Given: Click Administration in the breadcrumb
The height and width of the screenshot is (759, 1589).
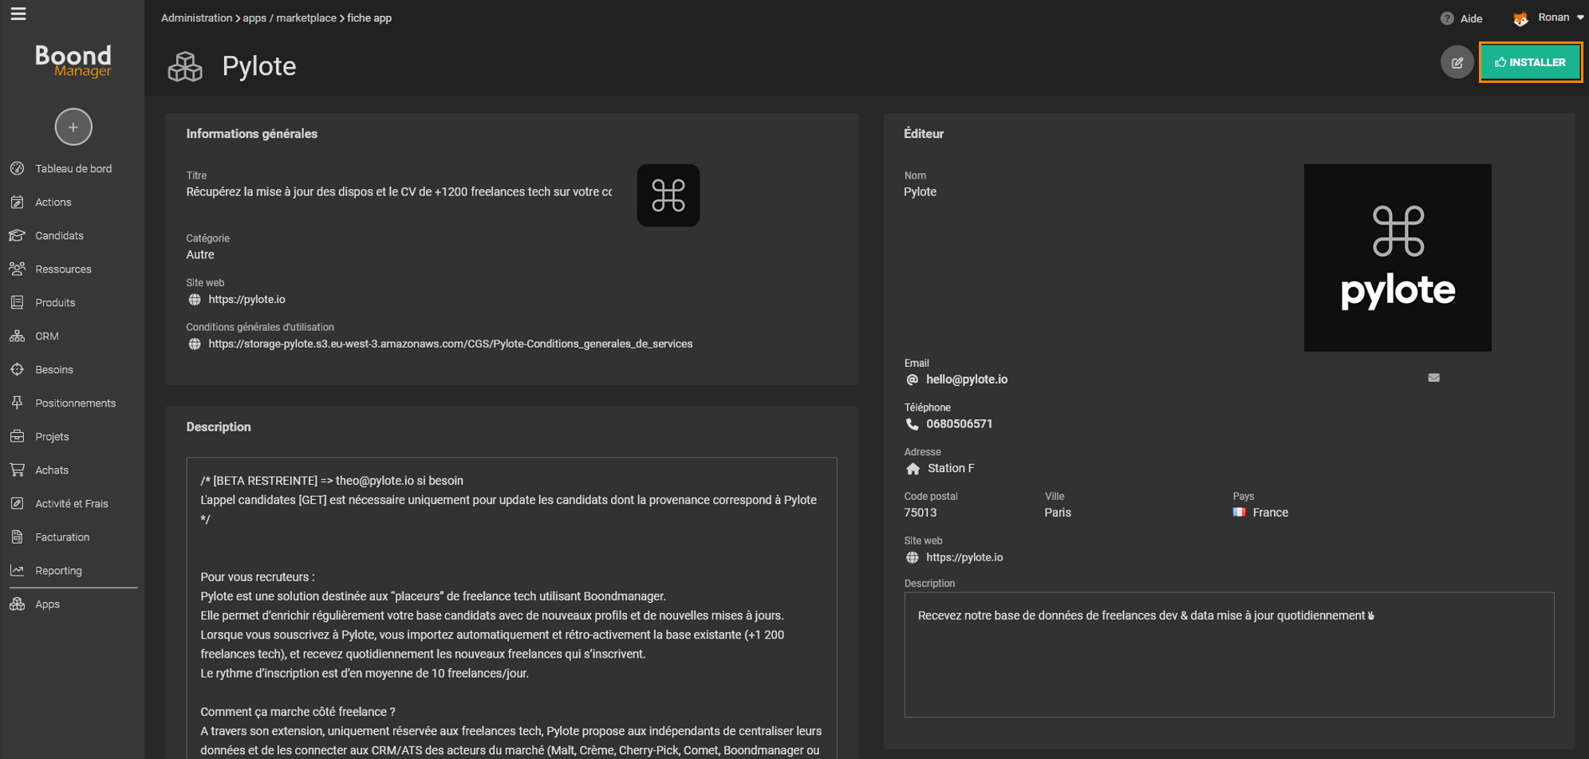Looking at the screenshot, I should [196, 18].
